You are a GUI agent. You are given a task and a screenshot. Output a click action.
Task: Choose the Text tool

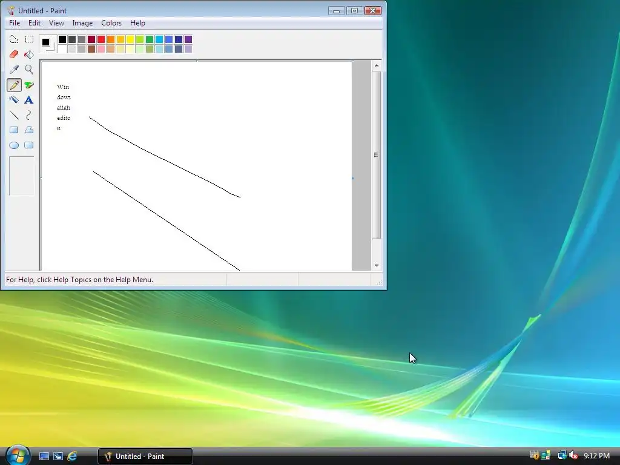coord(29,100)
